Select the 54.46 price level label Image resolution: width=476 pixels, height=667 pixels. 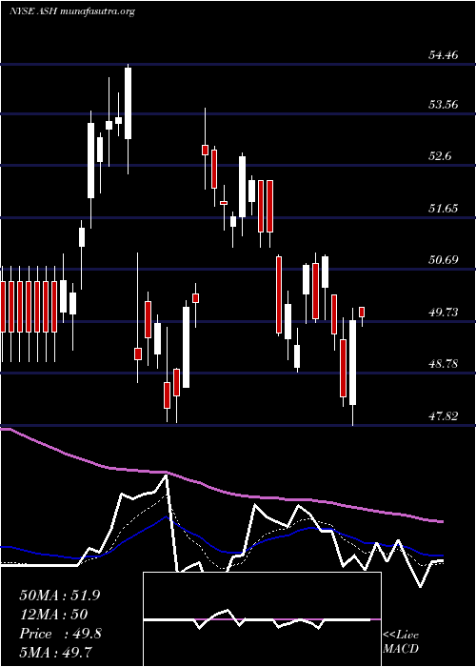coord(443,54)
